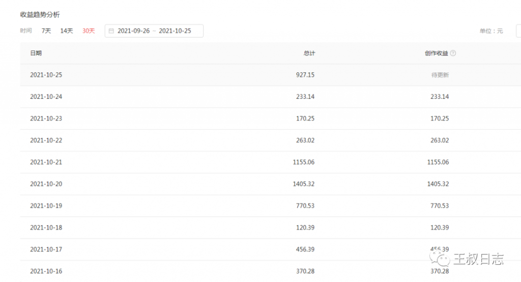Click the 单位：元 label
521x282 pixels.
tap(491, 31)
